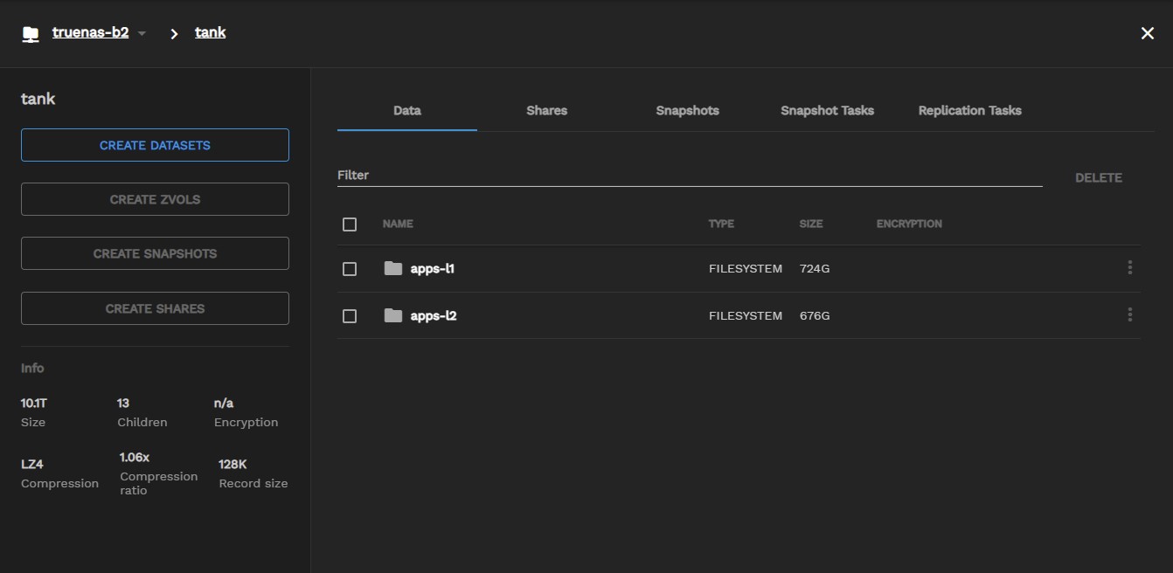Open the apps-l2 dataset name
The height and width of the screenshot is (573, 1173).
point(434,315)
